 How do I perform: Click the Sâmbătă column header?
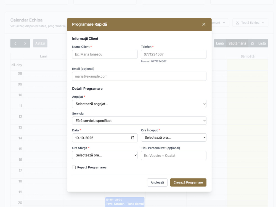pos(248,56)
